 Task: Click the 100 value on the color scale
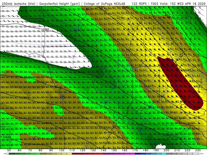62,150
